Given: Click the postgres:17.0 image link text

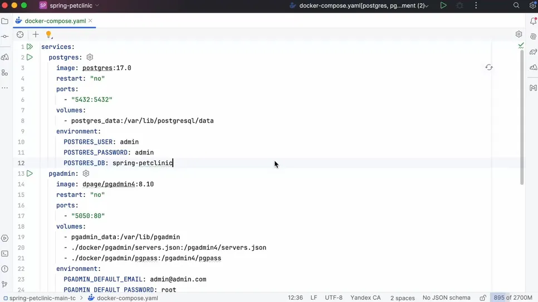Looking at the screenshot, I should [x=107, y=68].
